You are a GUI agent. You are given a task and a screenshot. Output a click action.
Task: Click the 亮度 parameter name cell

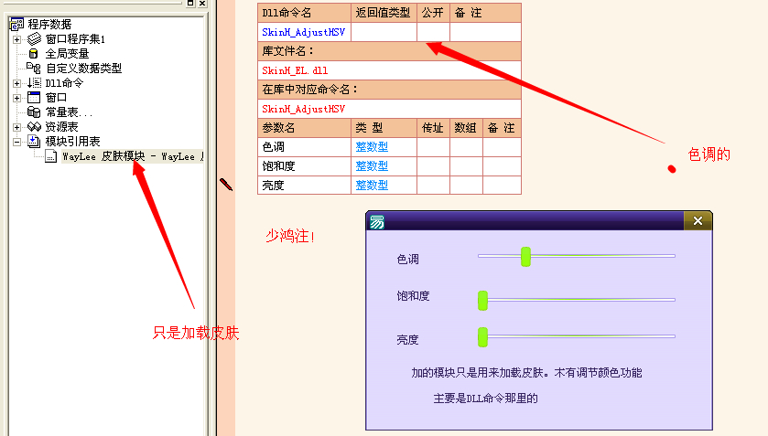tap(304, 185)
